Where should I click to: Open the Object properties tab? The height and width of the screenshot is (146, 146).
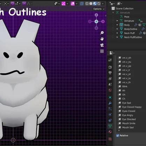(x=110, y=97)
